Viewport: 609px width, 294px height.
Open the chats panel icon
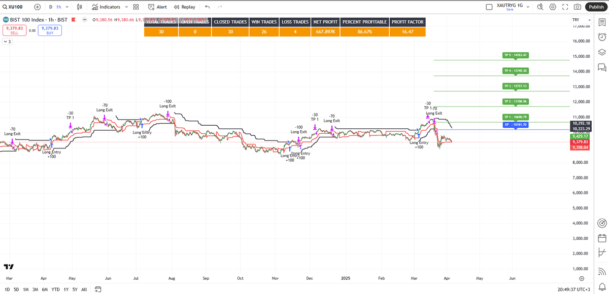[602, 67]
